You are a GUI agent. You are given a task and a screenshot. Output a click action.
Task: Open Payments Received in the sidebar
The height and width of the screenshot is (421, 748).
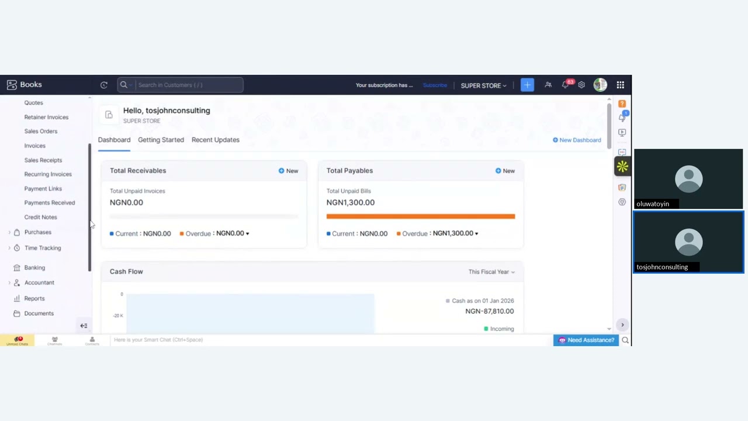click(x=50, y=203)
